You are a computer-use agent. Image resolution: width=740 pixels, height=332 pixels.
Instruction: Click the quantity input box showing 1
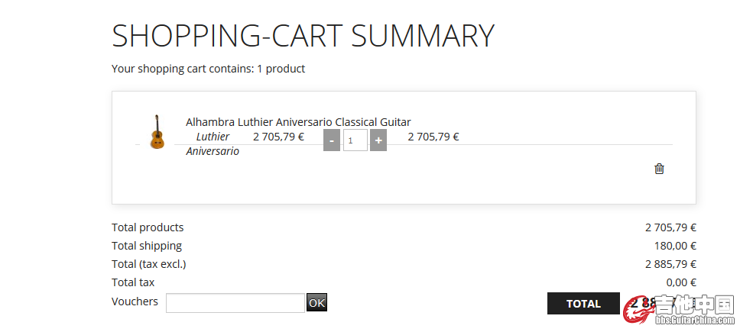[355, 140]
